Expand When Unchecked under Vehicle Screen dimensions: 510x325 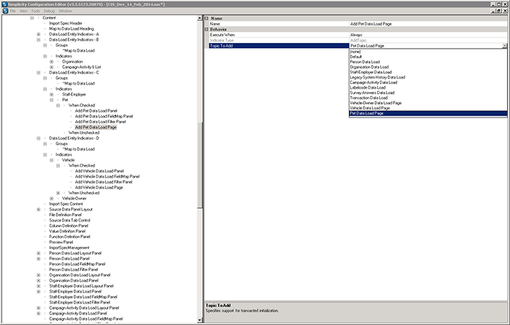click(x=58, y=193)
